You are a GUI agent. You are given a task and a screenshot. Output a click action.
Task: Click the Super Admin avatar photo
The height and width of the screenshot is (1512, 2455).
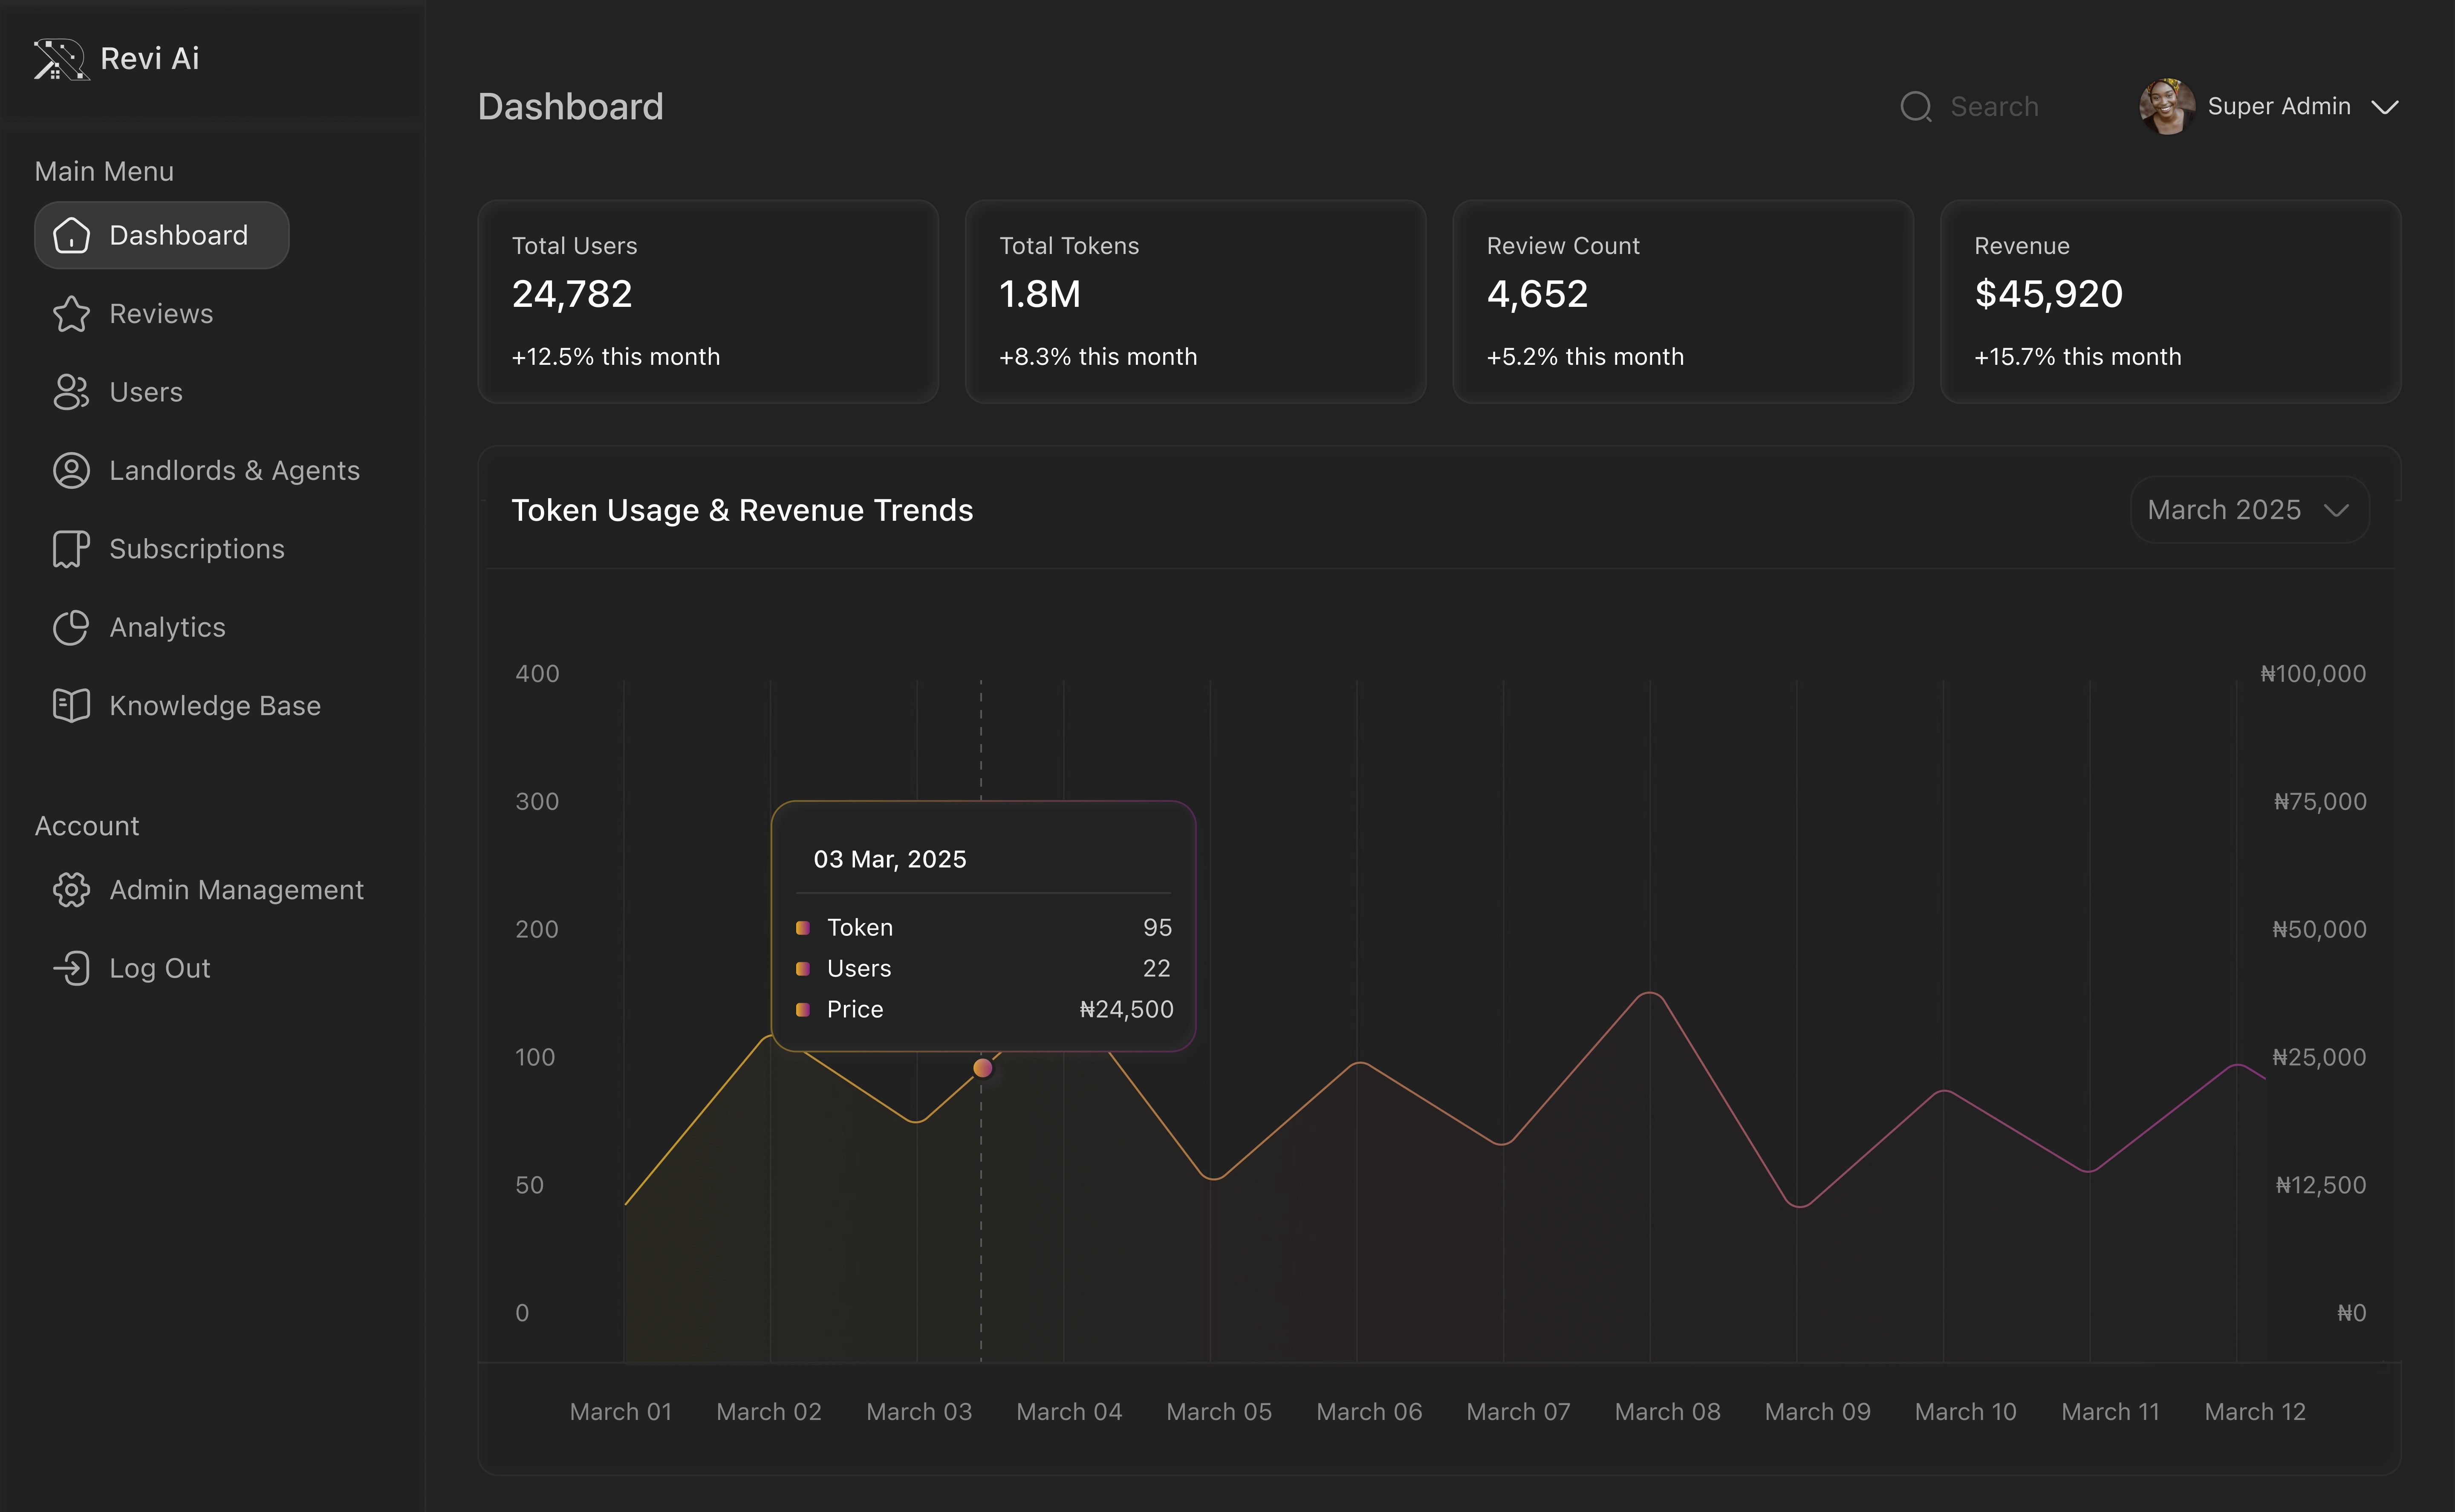(x=2166, y=107)
